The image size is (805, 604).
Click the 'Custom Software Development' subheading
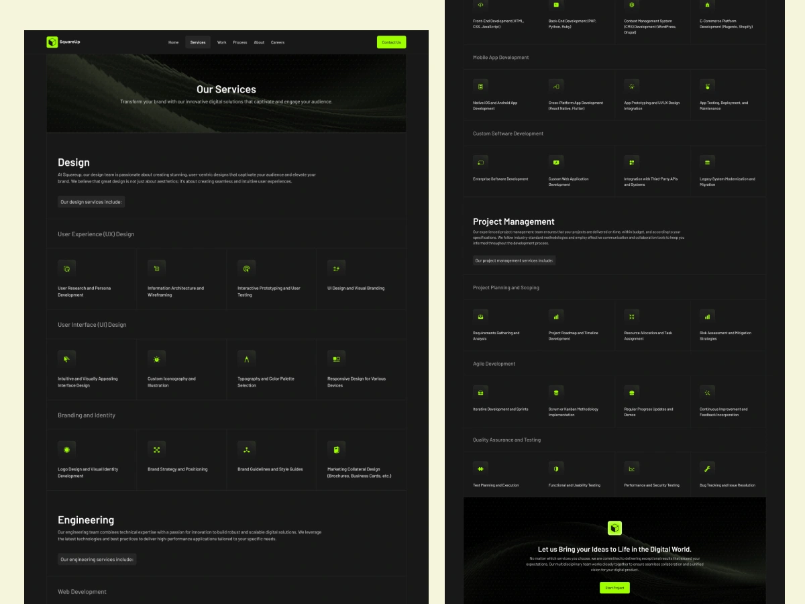[508, 134]
